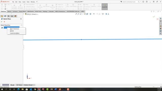Open search type dropdown arrow
162x91 pixels.
[140, 2]
